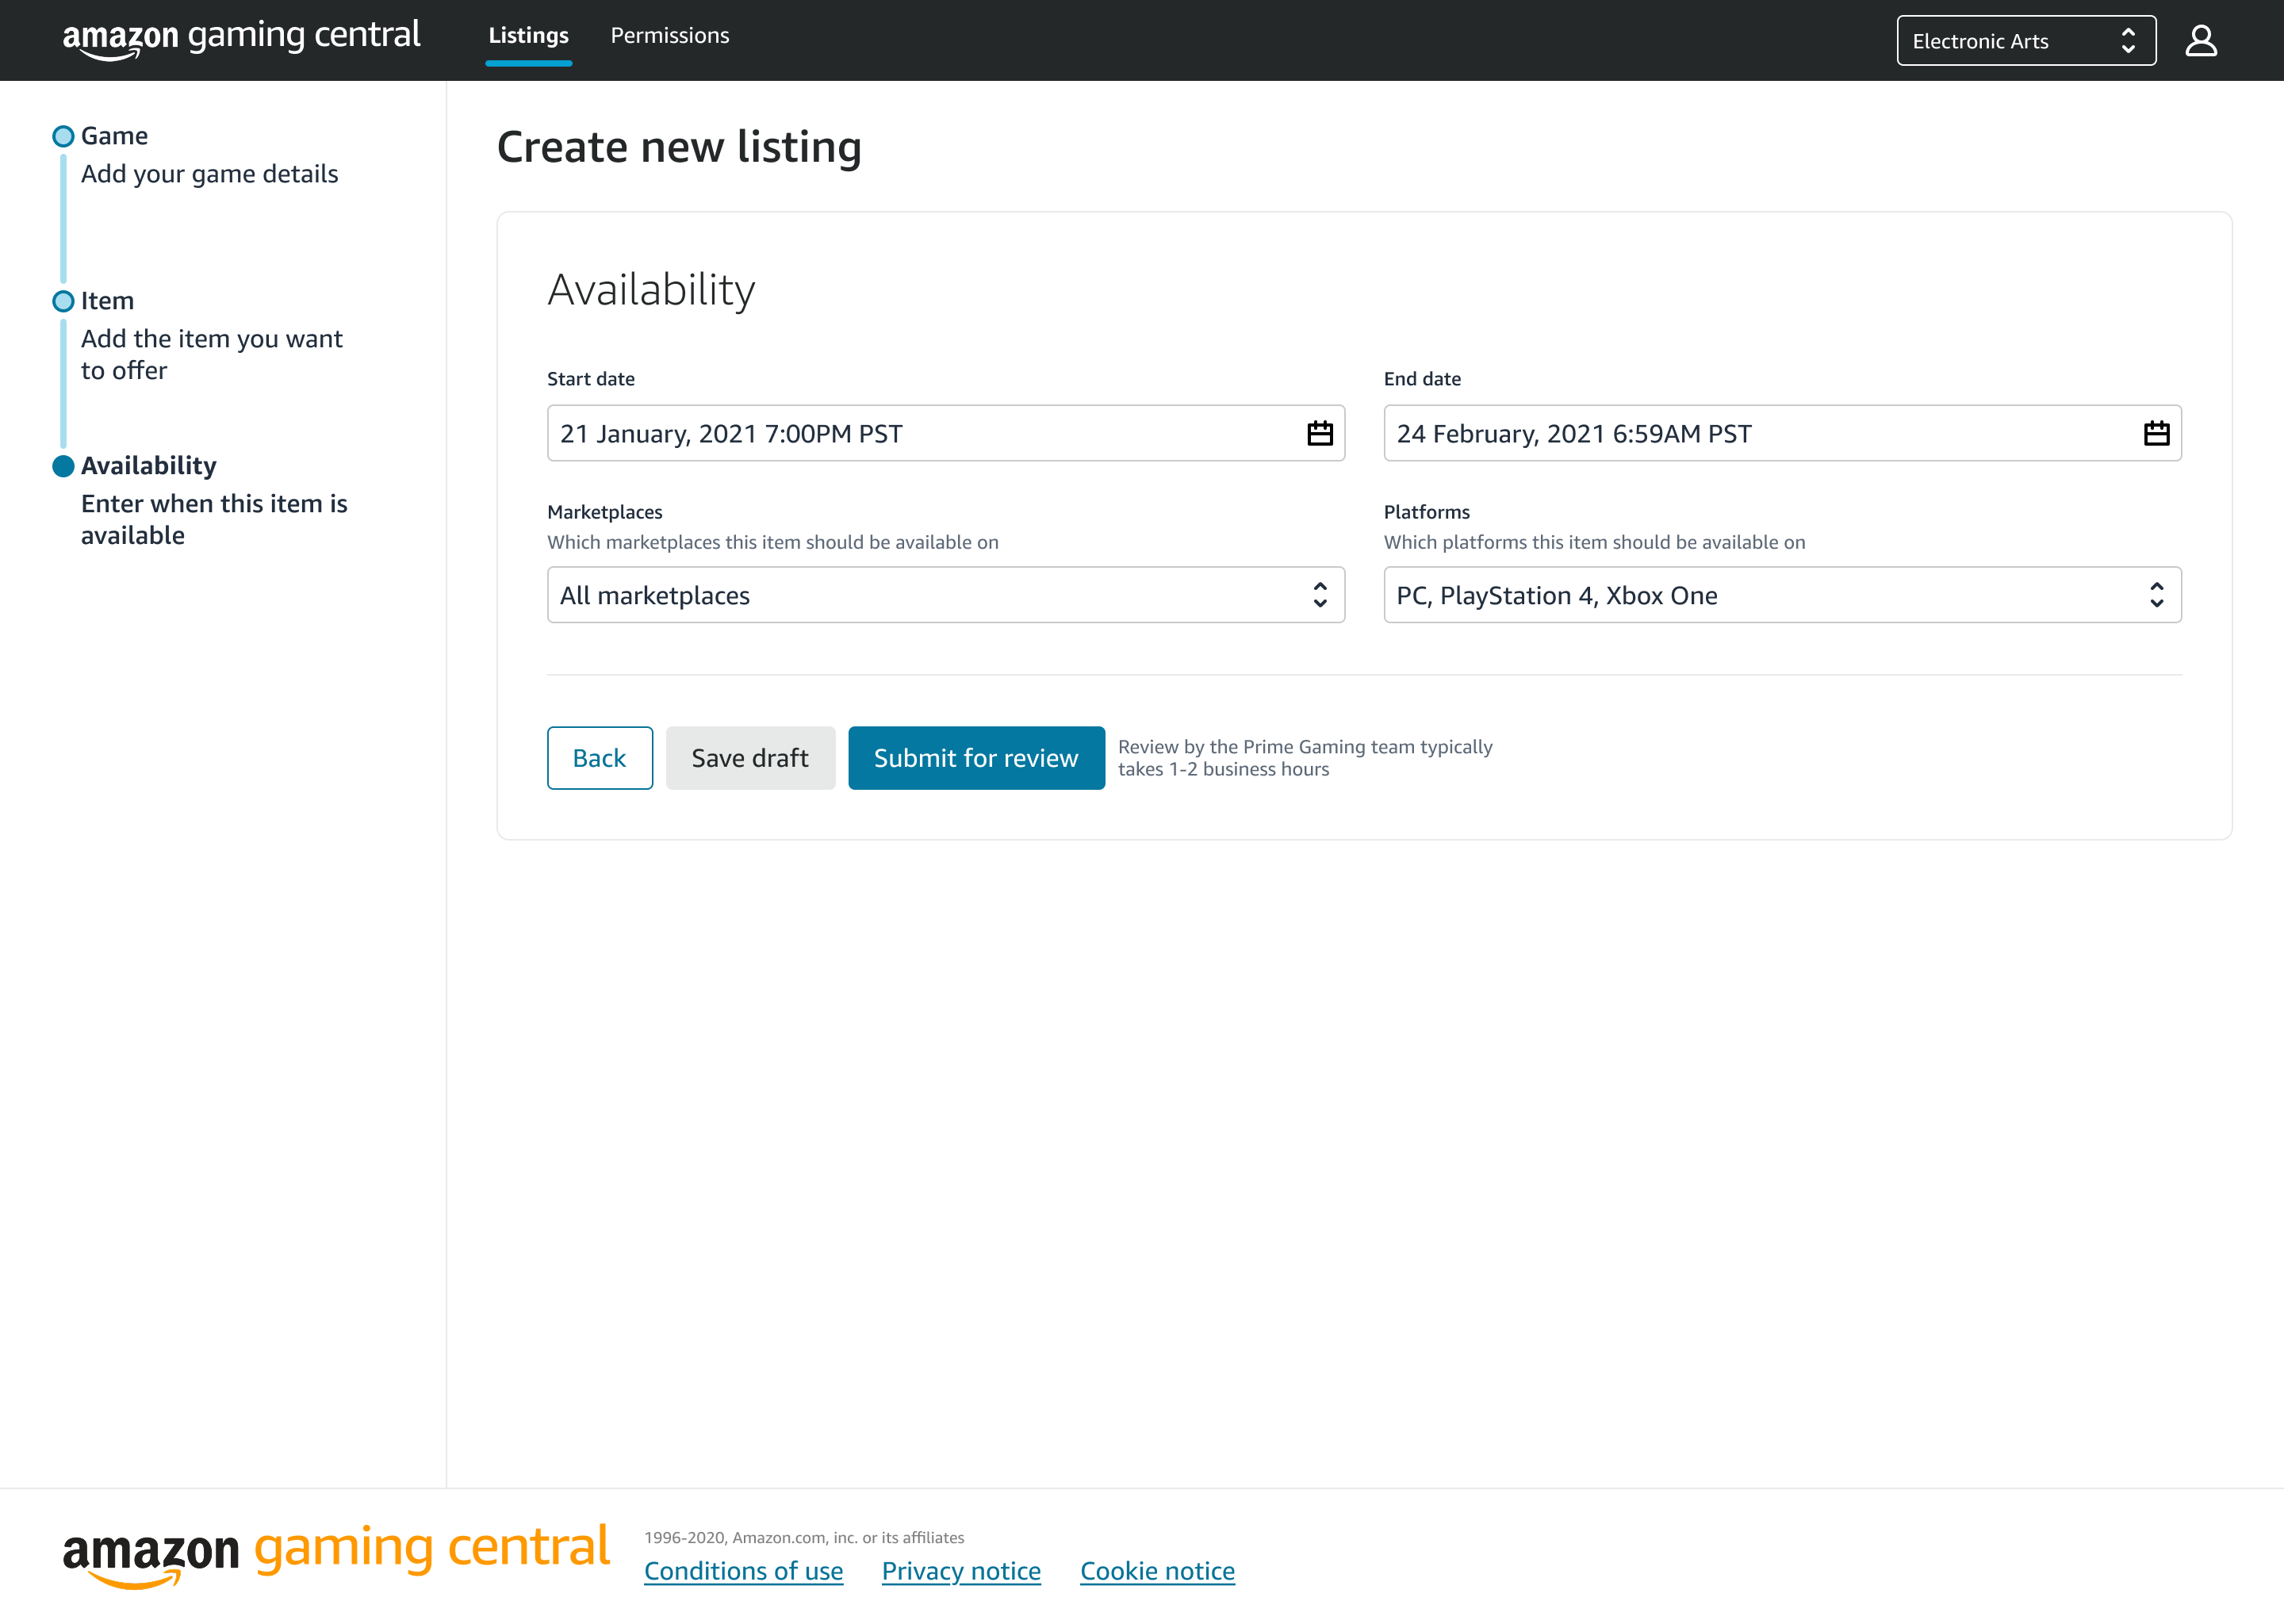Image resolution: width=2284 pixels, height=1624 pixels.
Task: Click the 'Platforms' field label
Action: point(1426,512)
